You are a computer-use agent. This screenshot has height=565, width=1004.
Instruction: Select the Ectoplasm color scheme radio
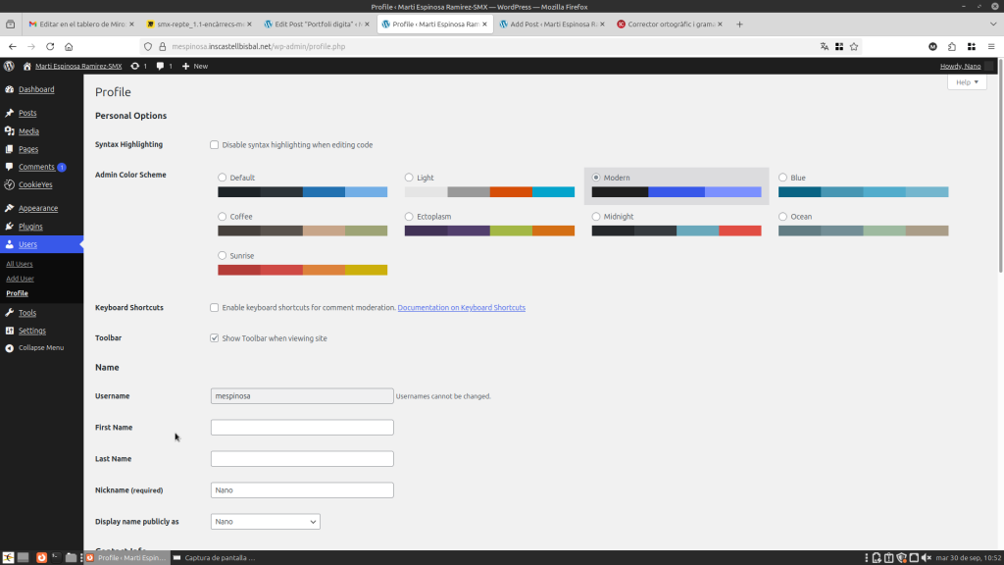[x=409, y=217]
